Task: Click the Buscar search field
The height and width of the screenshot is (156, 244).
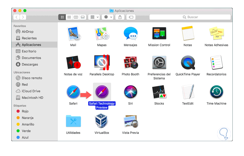Action: [x=190, y=17]
